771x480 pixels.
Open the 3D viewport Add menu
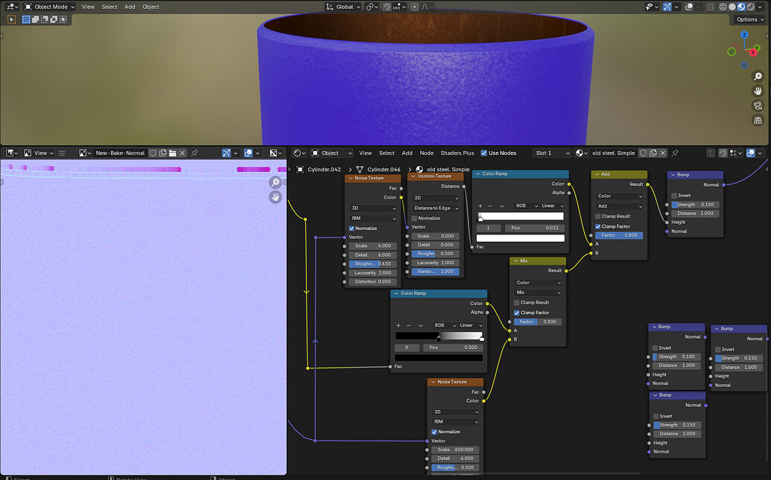coord(130,7)
